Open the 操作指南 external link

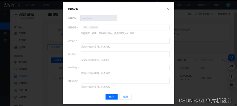click(224, 14)
